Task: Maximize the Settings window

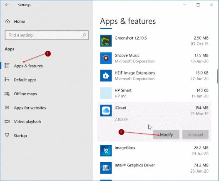Action: [198, 5]
